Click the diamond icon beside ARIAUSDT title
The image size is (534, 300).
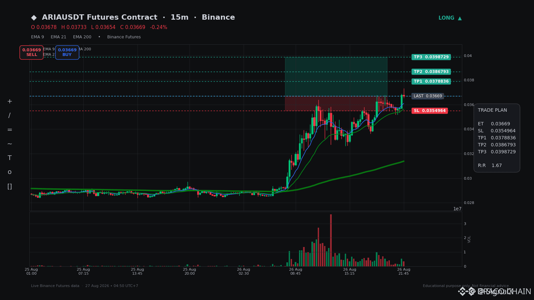pyautogui.click(x=34, y=18)
